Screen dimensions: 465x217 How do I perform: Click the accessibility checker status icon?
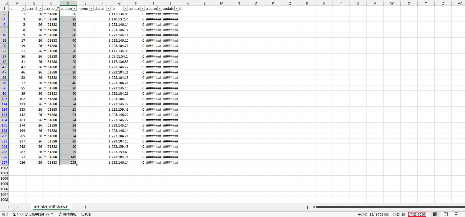coord(61,214)
